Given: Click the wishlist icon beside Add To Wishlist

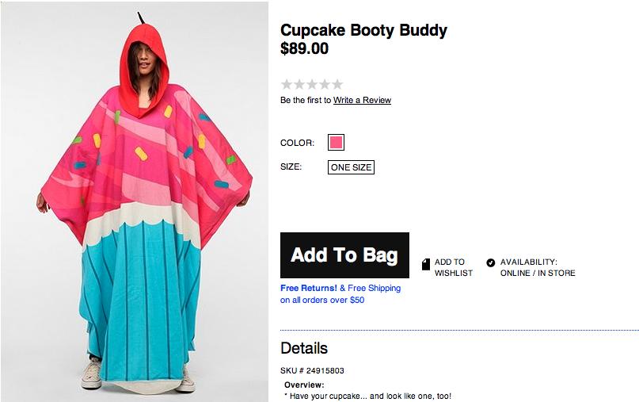Looking at the screenshot, I should click(426, 264).
